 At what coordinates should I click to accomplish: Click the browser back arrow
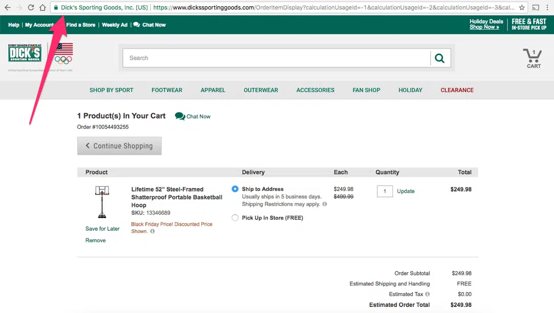point(7,8)
